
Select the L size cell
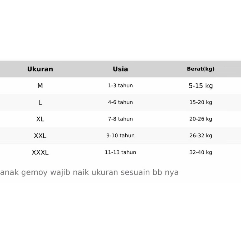(40, 102)
